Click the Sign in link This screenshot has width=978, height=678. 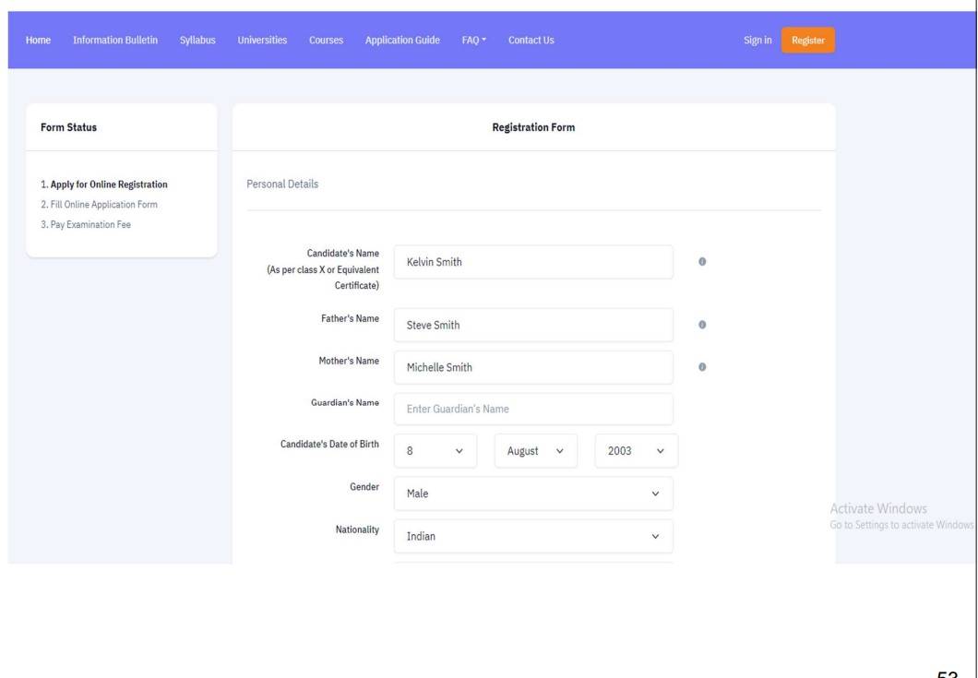coord(757,40)
